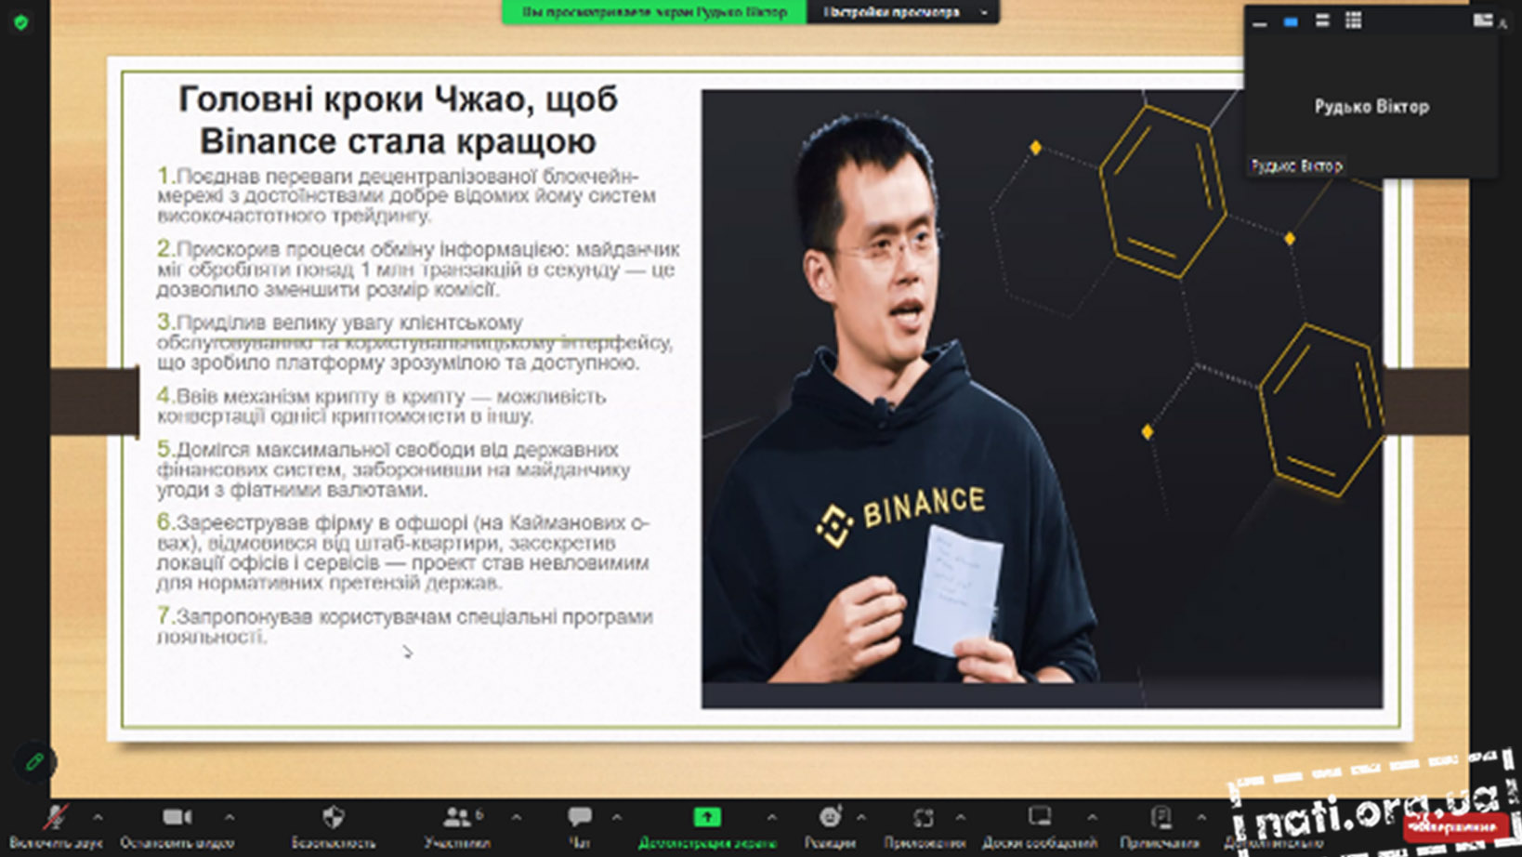
Task: Open the Безопасность shield menu
Action: (334, 825)
